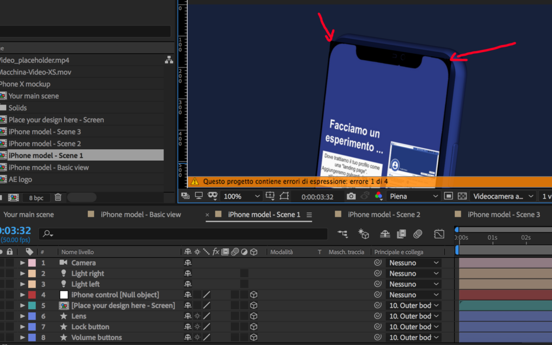The height and width of the screenshot is (345, 552).
Task: Open iPhone model - Scene 1 tab menu
Action: click(x=309, y=215)
